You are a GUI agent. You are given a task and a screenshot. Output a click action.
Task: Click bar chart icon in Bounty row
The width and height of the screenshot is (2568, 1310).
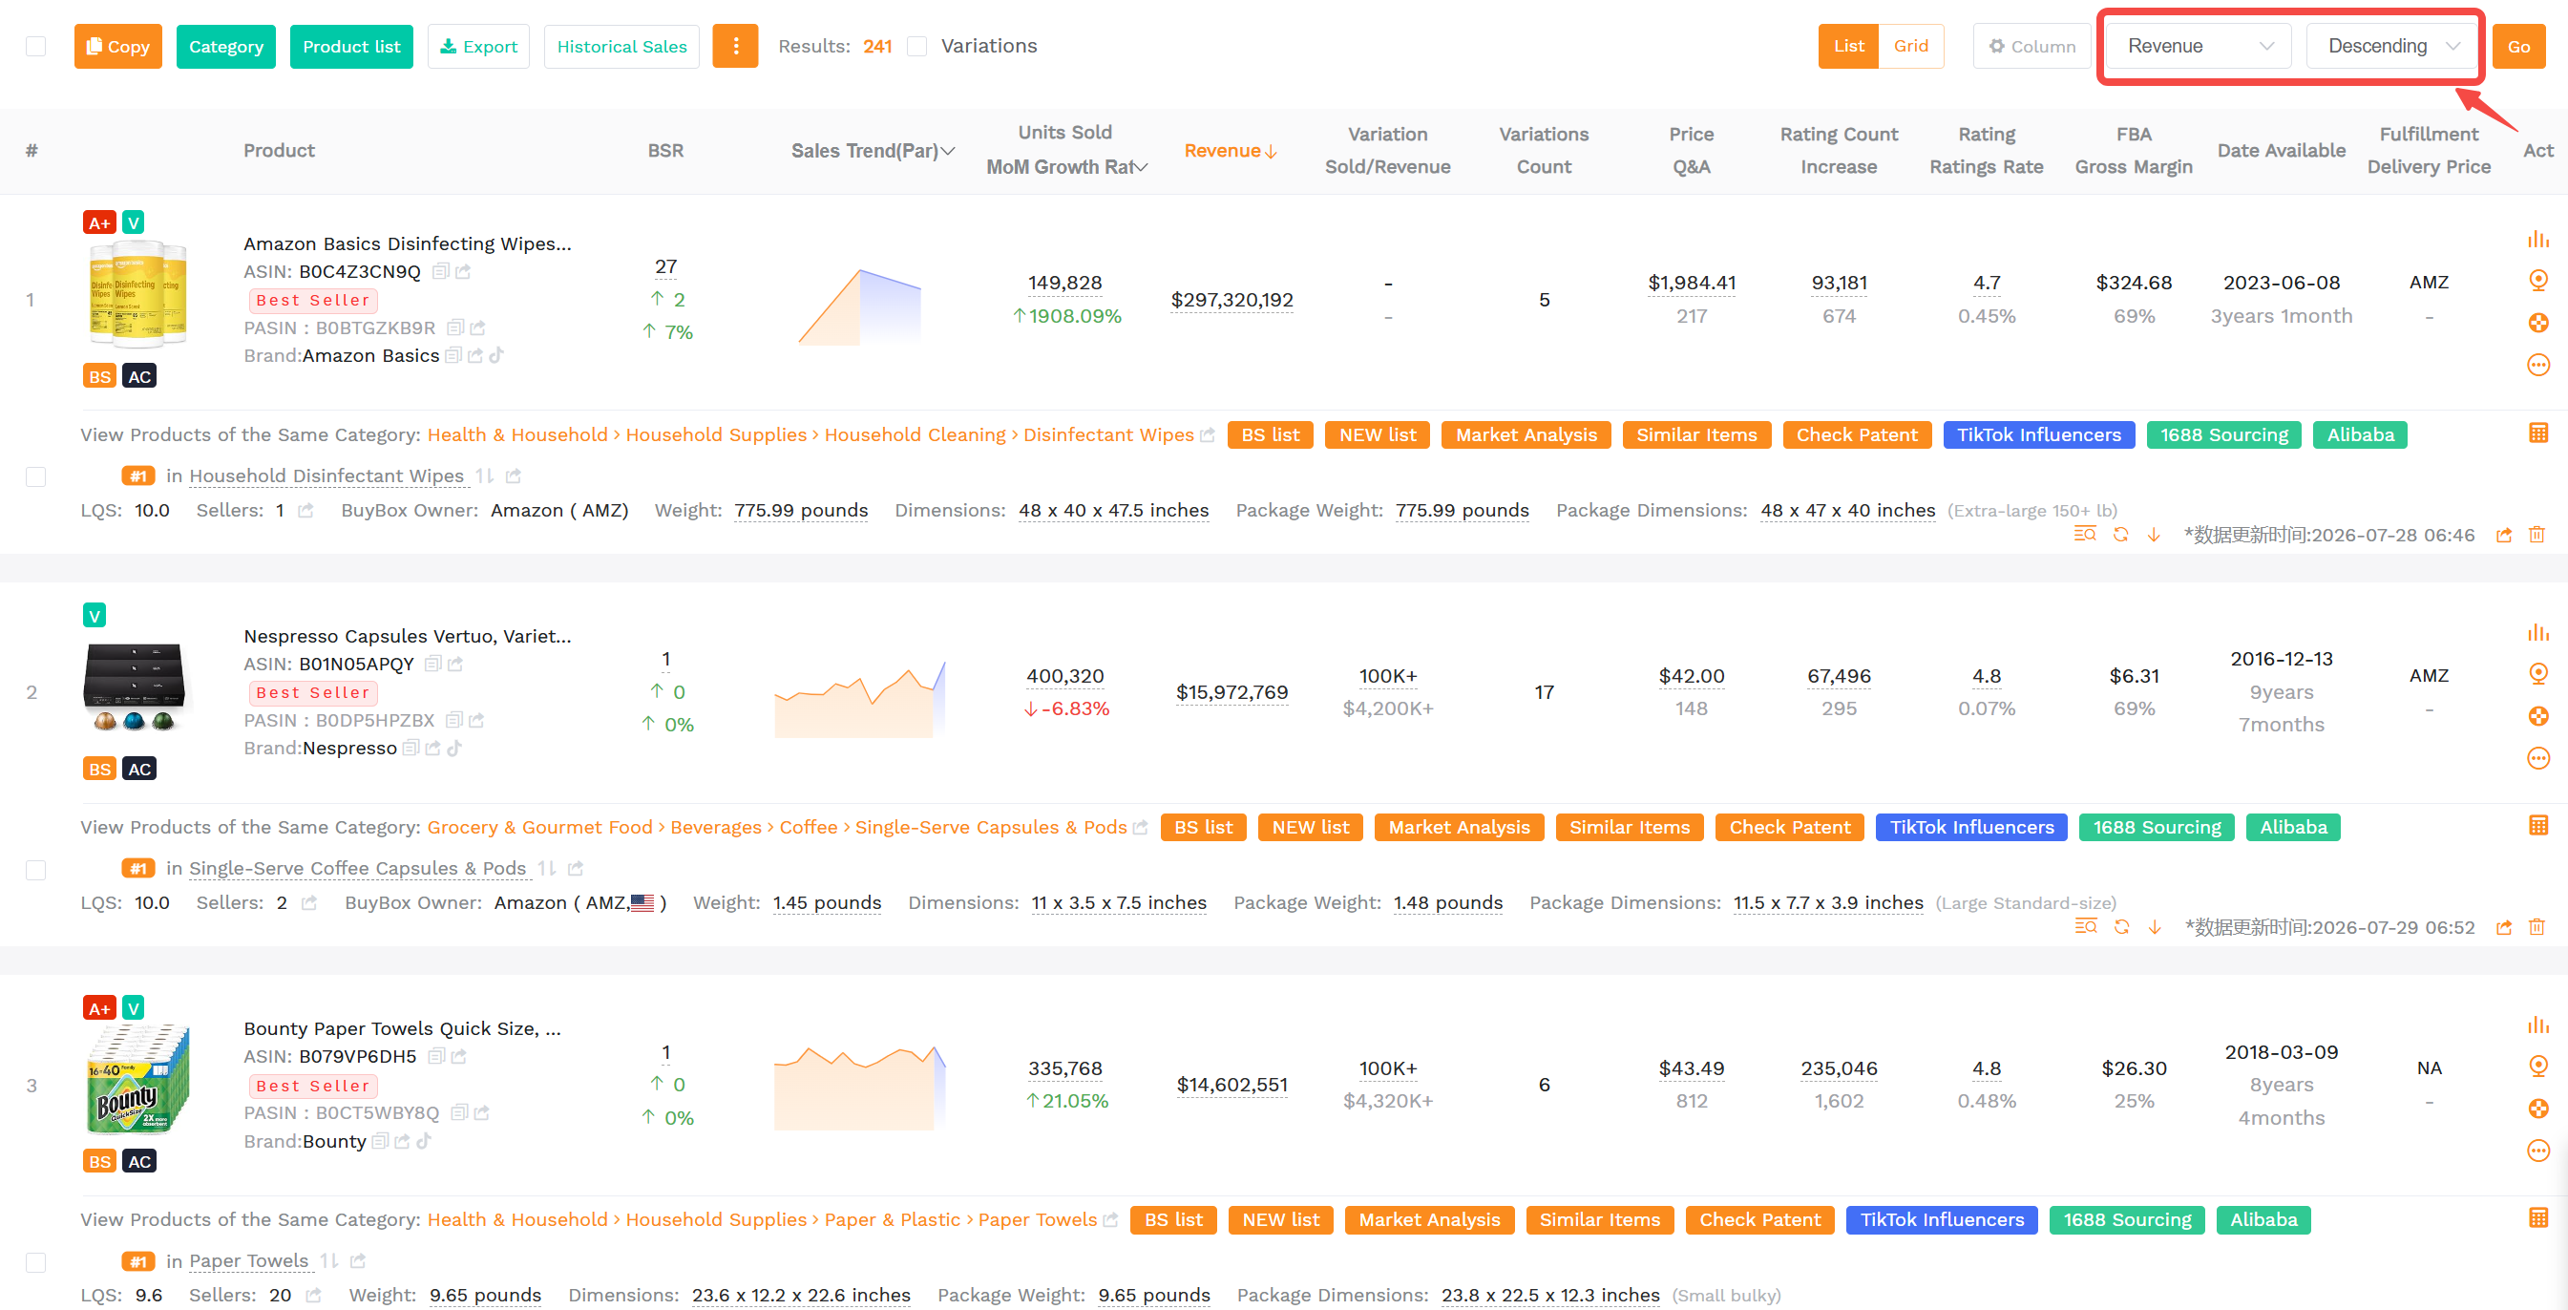[x=2537, y=1025]
